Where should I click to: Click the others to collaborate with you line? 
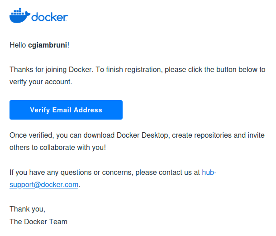coord(57,148)
